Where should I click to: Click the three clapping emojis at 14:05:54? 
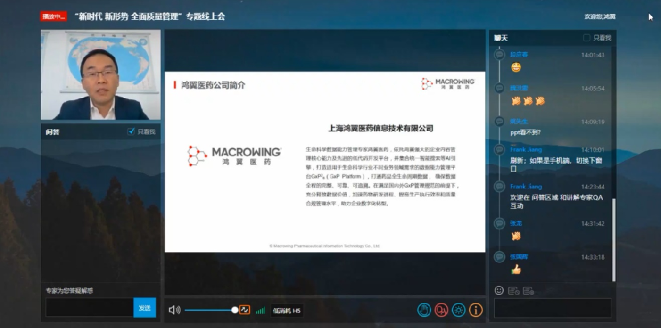(x=528, y=101)
